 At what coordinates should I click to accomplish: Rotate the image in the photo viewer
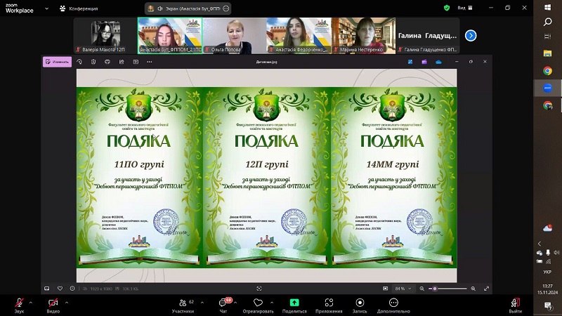click(79, 62)
